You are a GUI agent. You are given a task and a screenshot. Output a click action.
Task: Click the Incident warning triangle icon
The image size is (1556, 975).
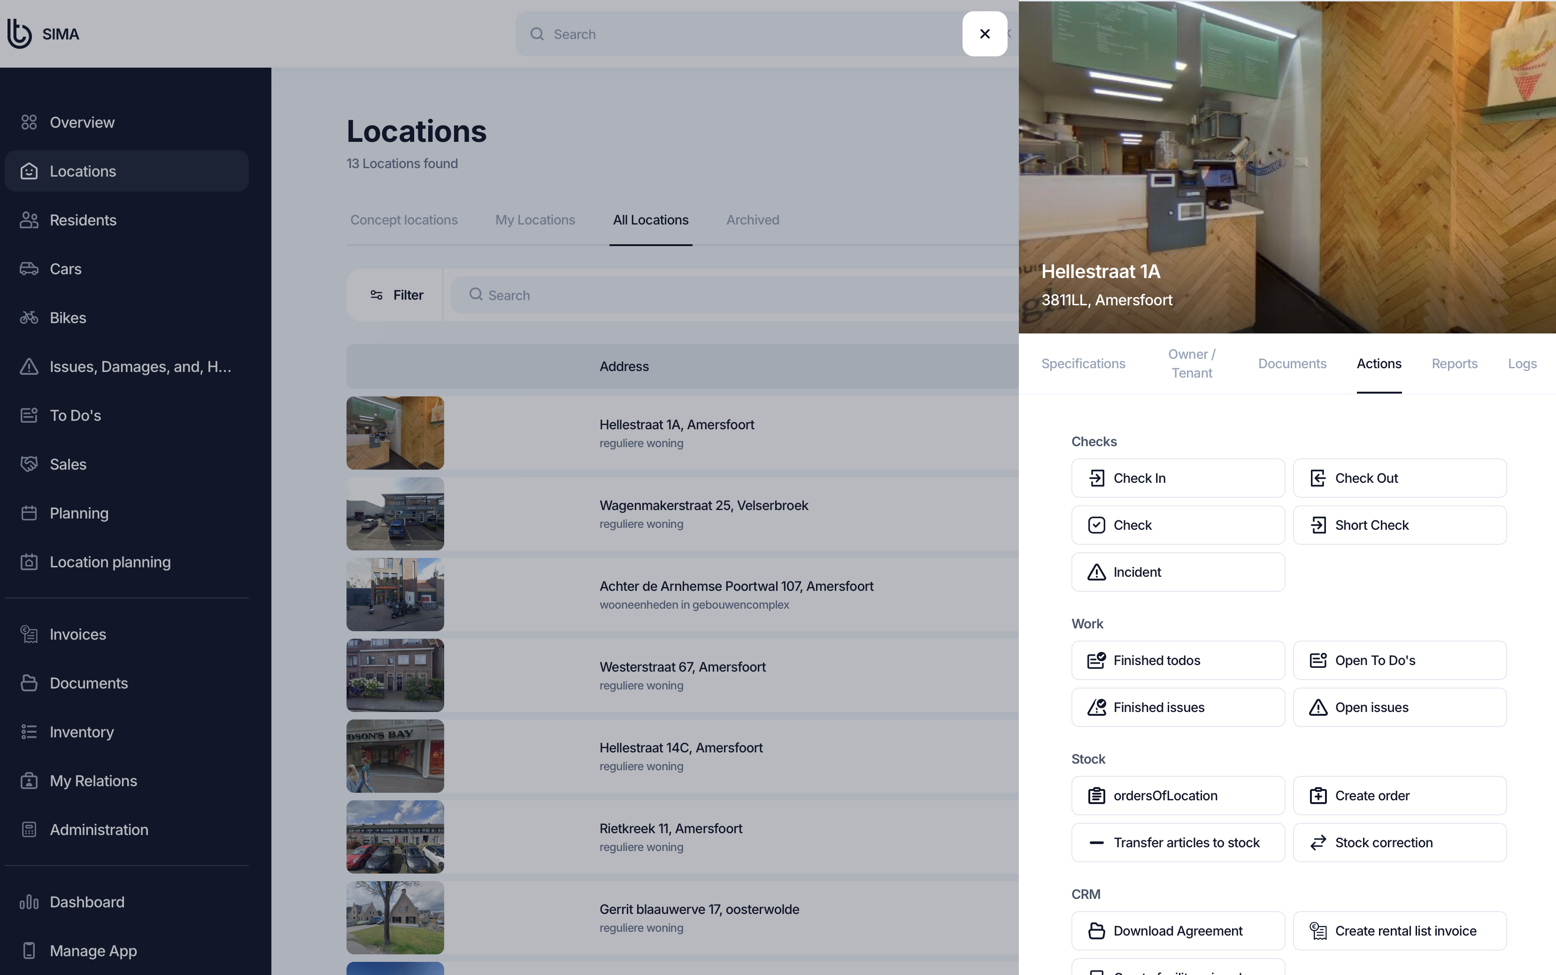click(1096, 572)
